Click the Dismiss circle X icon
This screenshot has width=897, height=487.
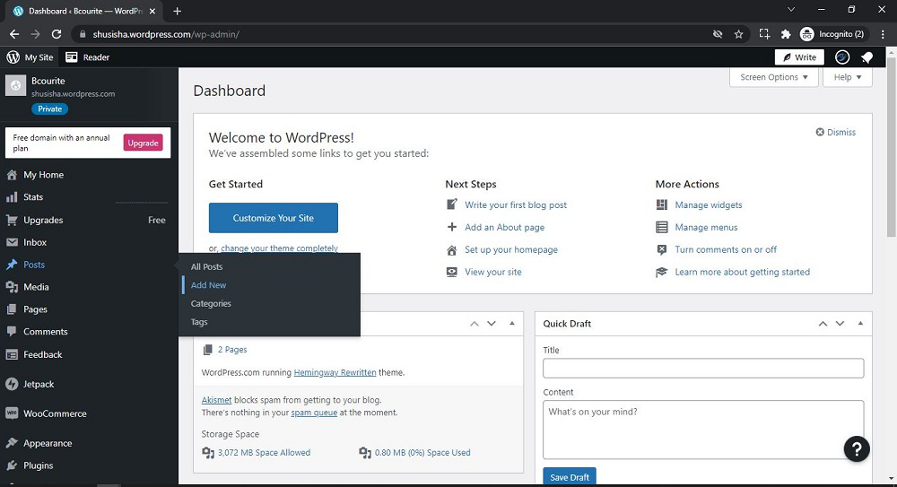pos(820,132)
